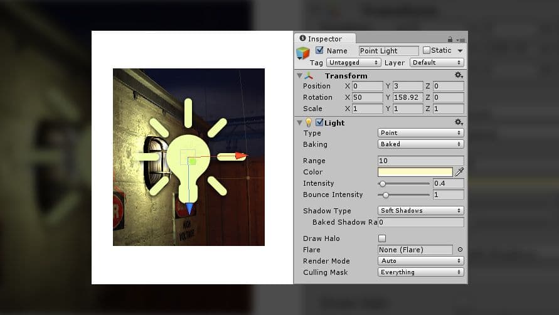Viewport: 559px width, 315px height.
Task: Open the Baking dropdown
Action: (x=421, y=144)
